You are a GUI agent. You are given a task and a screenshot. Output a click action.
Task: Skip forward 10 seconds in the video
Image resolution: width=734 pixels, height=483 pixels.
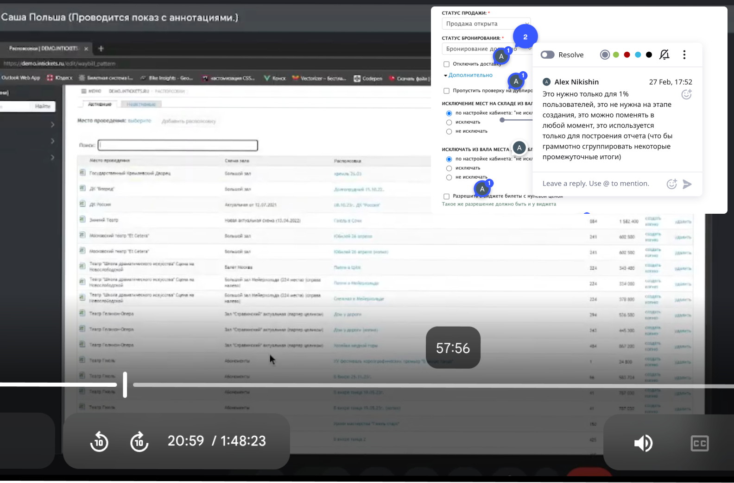pos(139,442)
